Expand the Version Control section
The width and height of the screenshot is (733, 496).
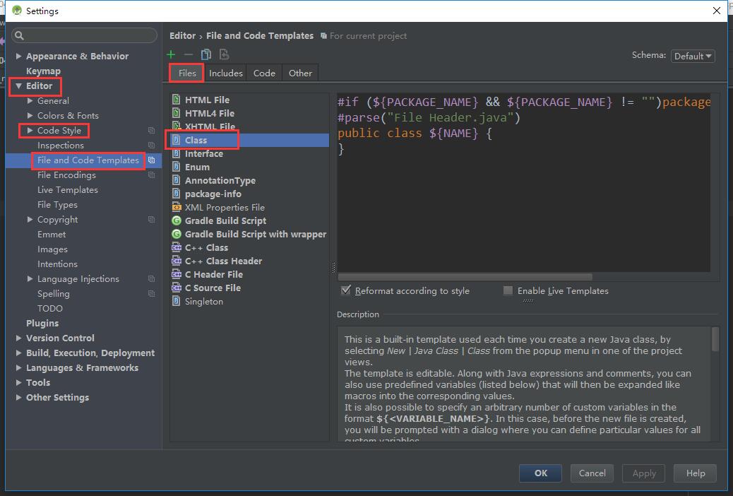(x=19, y=338)
